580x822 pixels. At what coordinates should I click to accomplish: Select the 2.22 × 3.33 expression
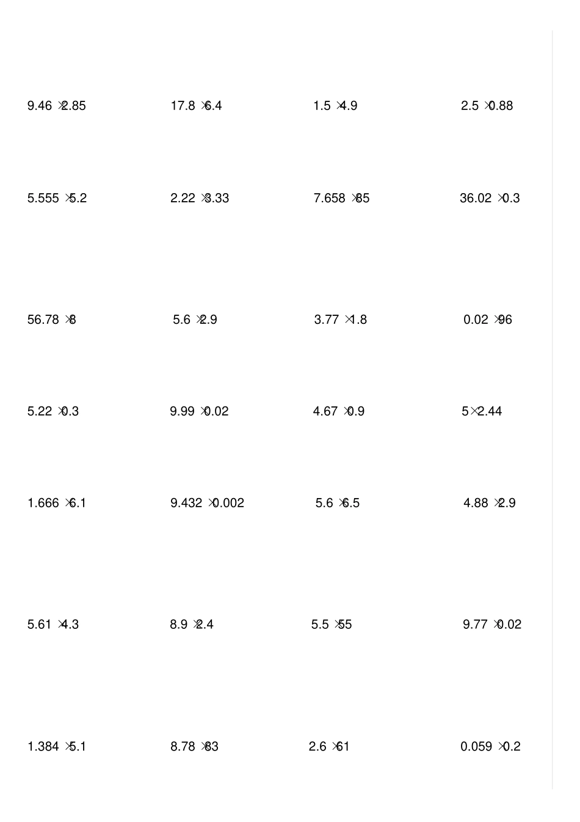coord(200,198)
